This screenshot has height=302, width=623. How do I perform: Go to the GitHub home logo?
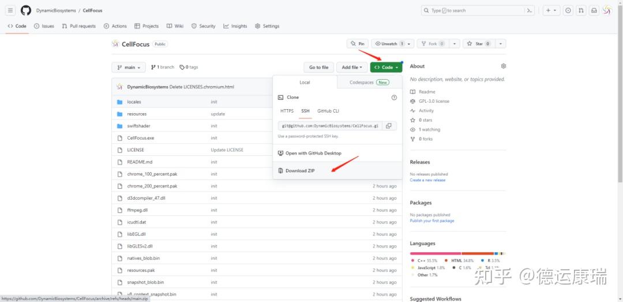pyautogui.click(x=26, y=10)
